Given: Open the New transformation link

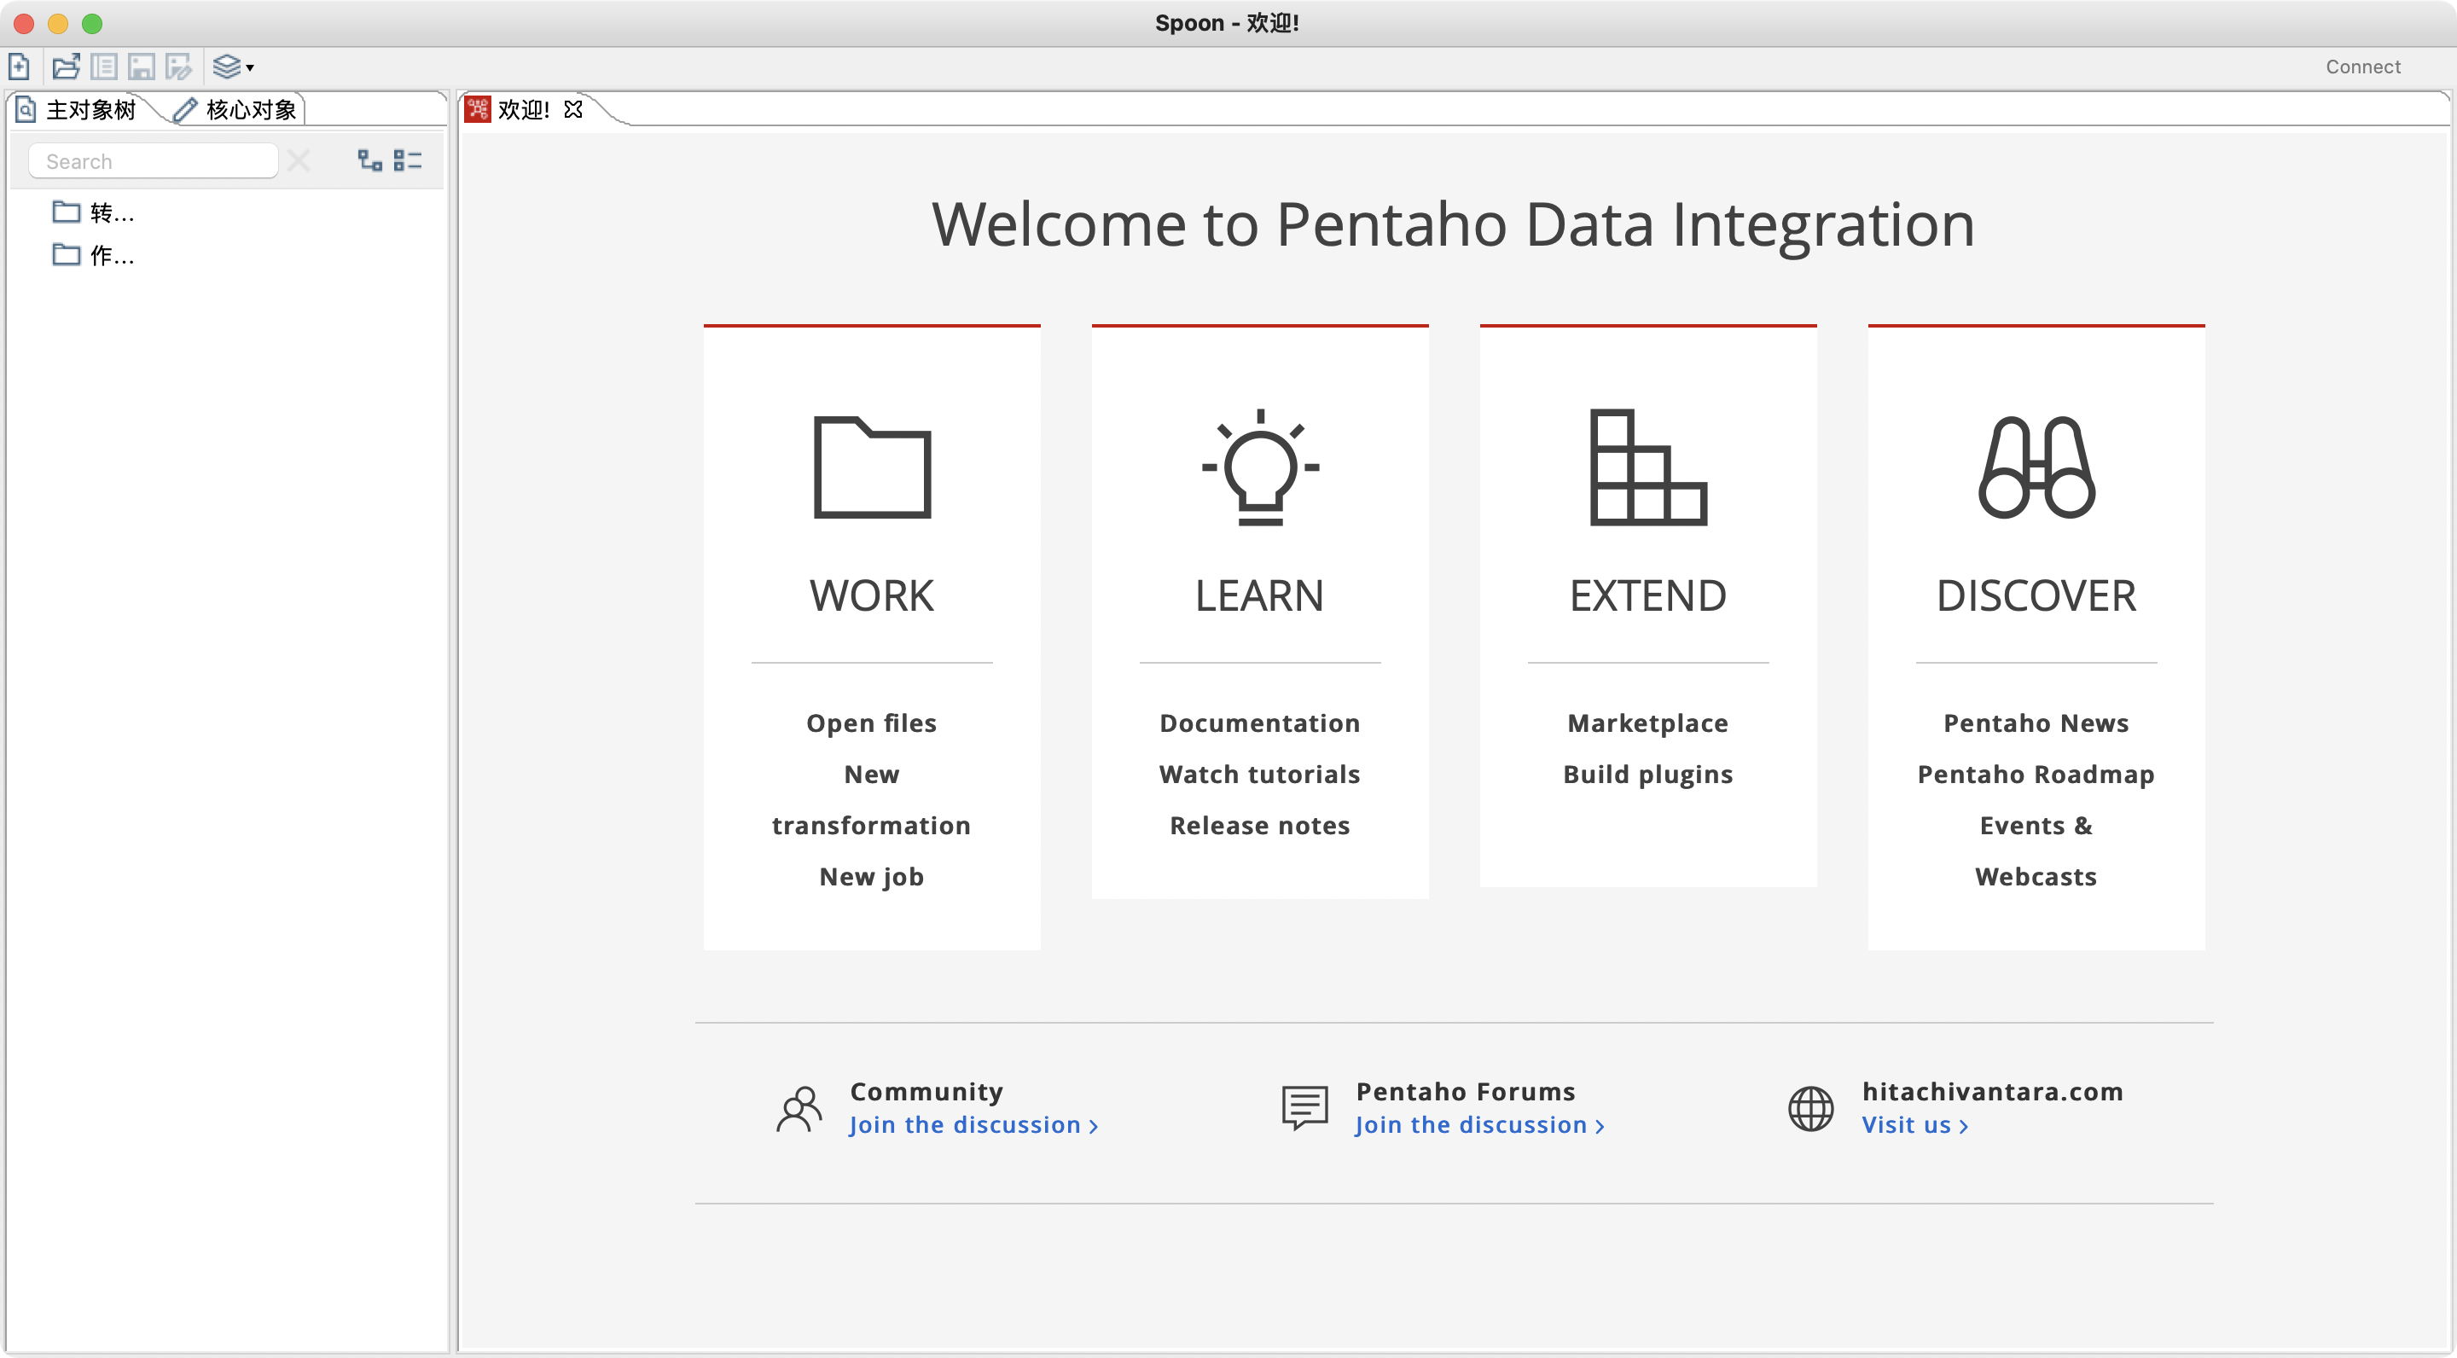Looking at the screenshot, I should pos(871,799).
